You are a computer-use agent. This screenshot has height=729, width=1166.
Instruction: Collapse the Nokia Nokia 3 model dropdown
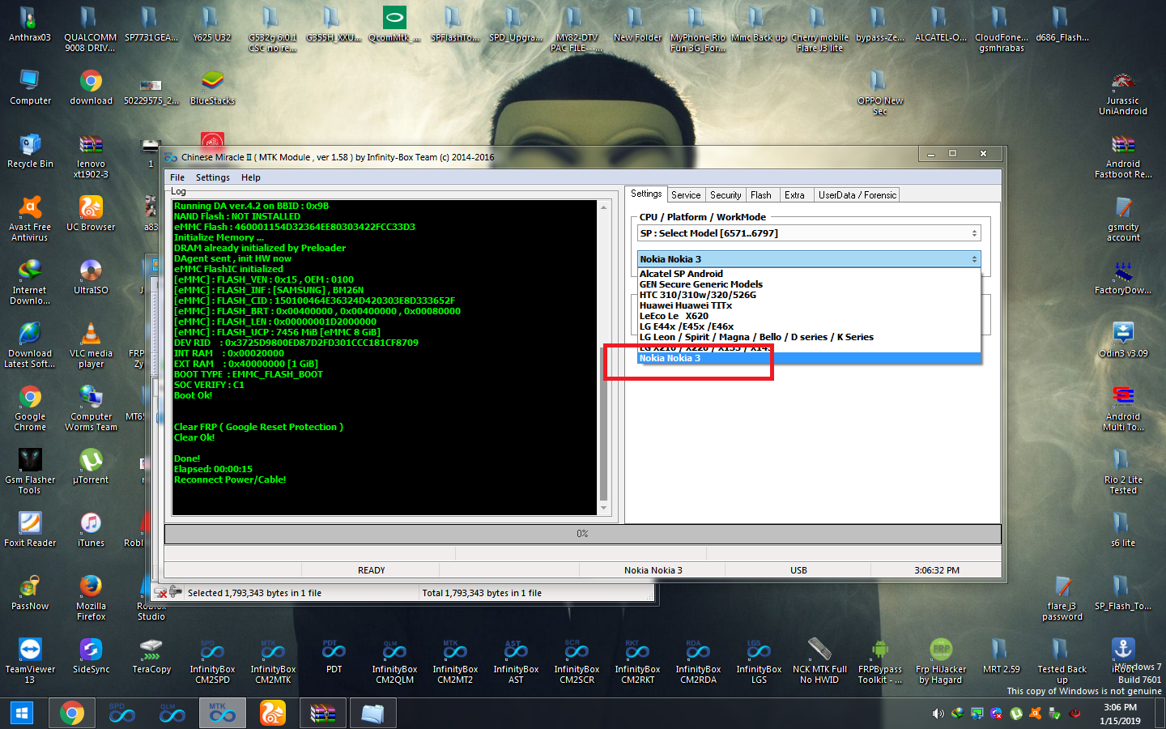pos(810,259)
